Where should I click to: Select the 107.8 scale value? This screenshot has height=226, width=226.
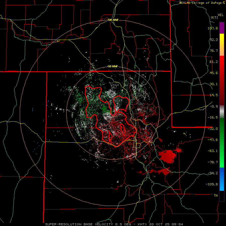click(x=213, y=28)
